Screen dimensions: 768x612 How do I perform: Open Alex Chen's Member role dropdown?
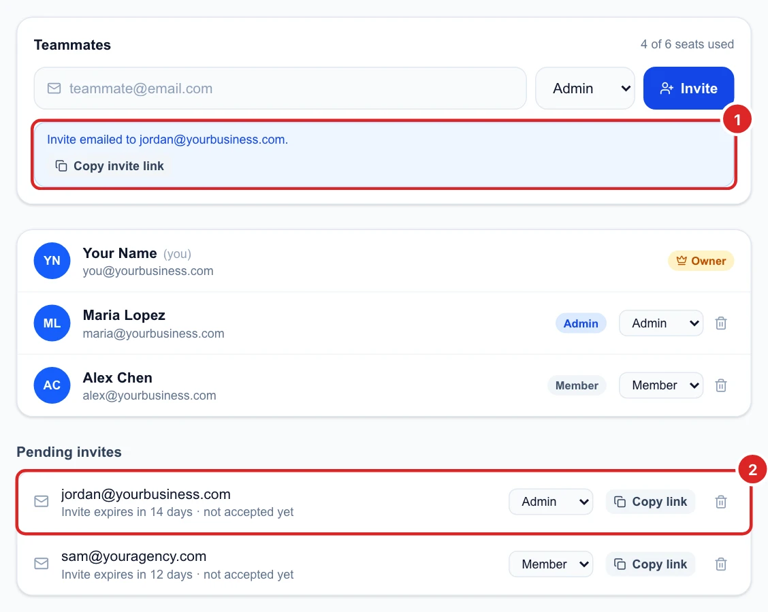pyautogui.click(x=660, y=385)
